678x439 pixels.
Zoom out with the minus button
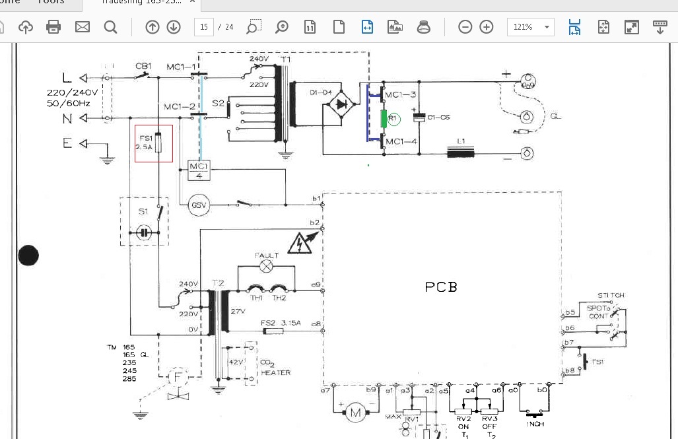[x=465, y=27]
